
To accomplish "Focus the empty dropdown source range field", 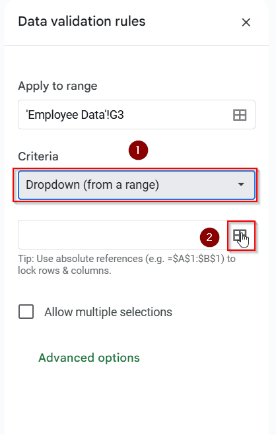I will 123,235.
